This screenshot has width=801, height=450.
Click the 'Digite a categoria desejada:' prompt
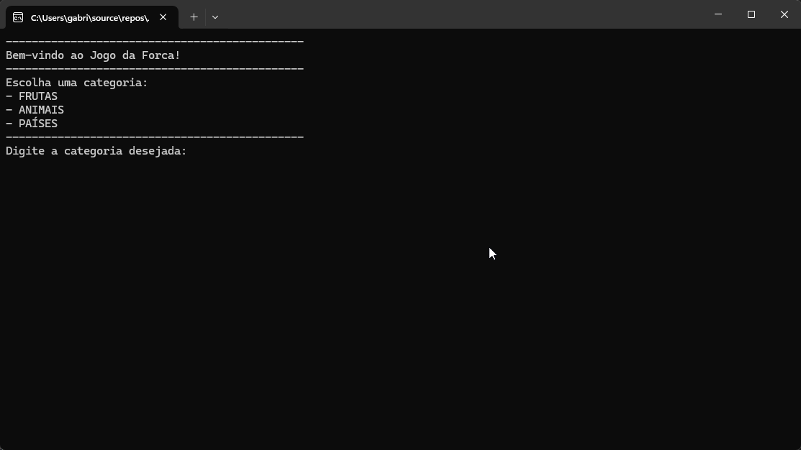(96, 151)
